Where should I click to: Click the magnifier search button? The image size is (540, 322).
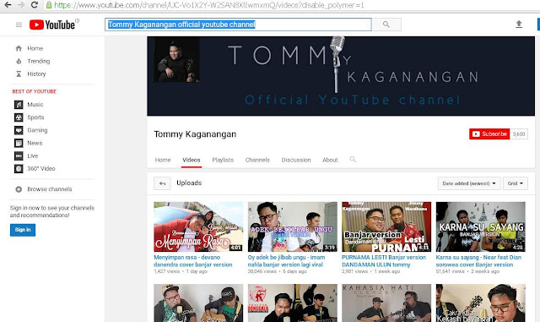386,25
